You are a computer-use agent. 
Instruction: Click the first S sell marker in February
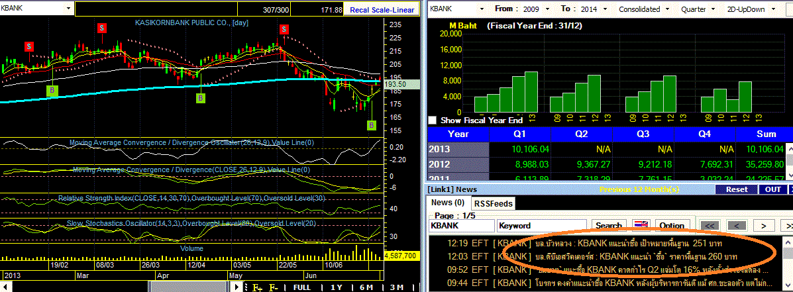pos(29,46)
